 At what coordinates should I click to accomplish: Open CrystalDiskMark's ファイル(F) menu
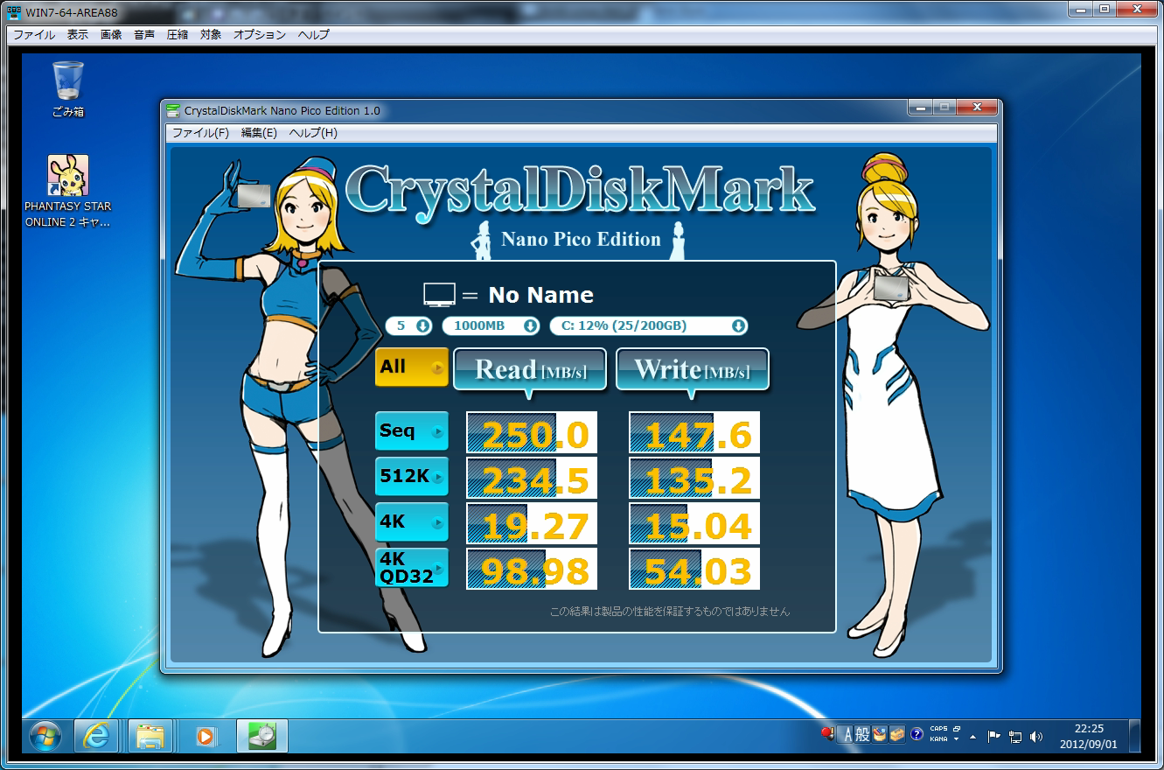[x=200, y=133]
